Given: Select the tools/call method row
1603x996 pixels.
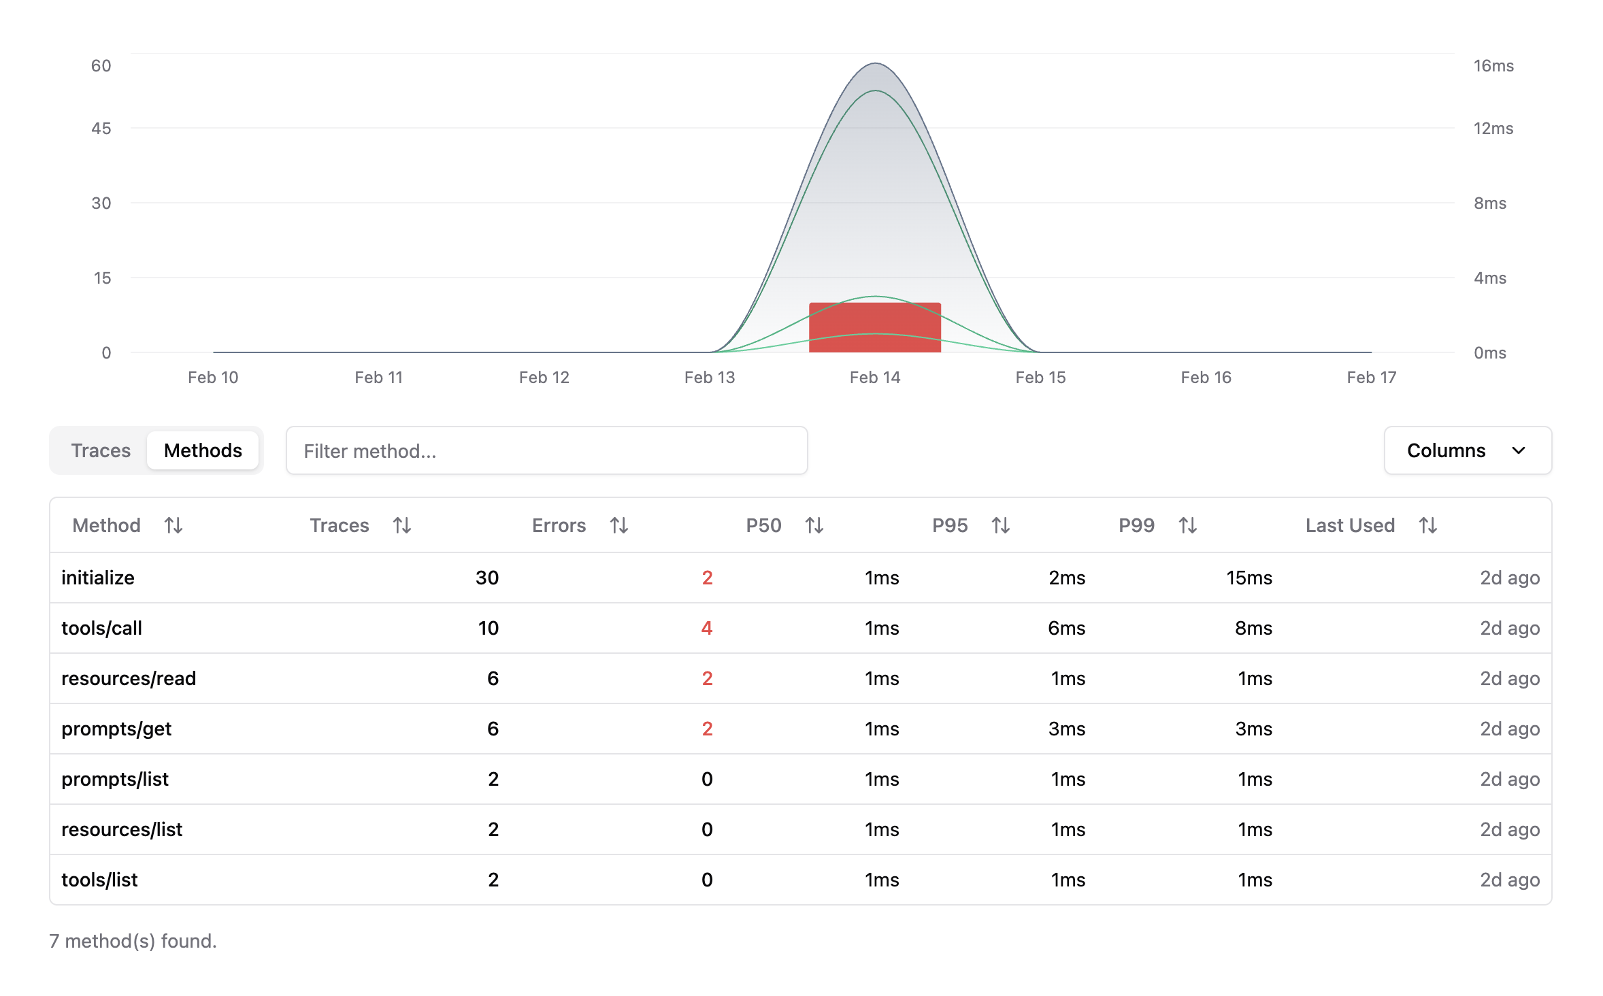Looking at the screenshot, I should (102, 628).
